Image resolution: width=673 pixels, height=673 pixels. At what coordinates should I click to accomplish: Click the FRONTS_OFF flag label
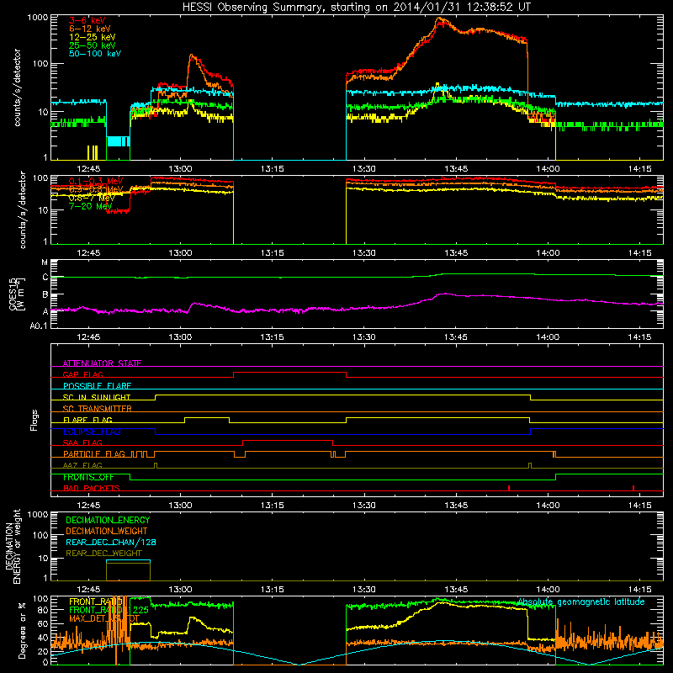click(x=88, y=477)
